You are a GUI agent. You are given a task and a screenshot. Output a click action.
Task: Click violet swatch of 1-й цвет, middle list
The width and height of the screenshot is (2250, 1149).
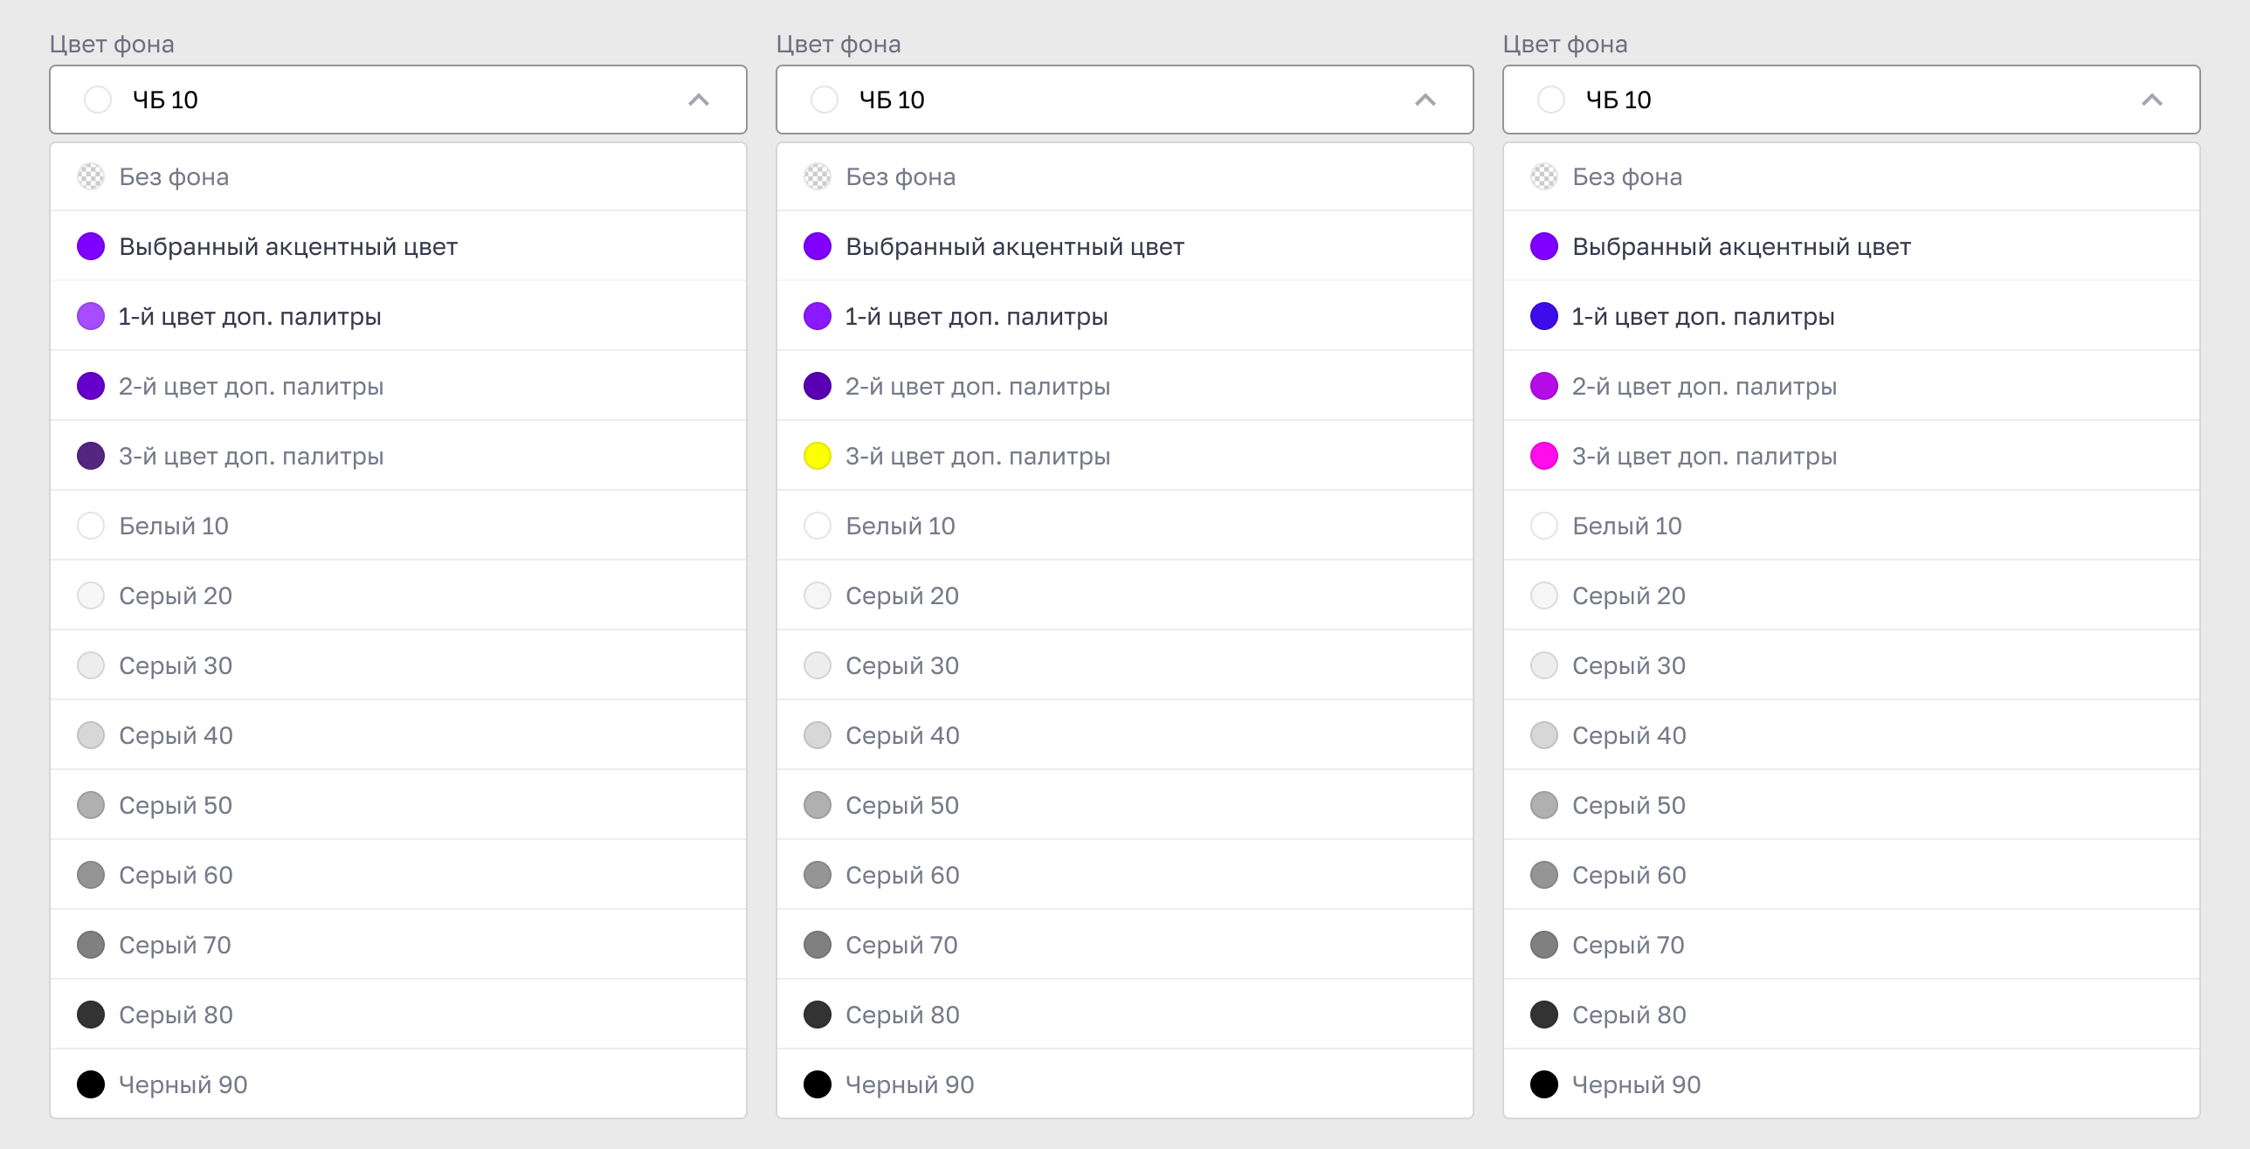tap(818, 316)
